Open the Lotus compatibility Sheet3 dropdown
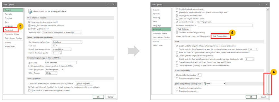The height and width of the screenshot is (102, 279). click(x=214, y=83)
